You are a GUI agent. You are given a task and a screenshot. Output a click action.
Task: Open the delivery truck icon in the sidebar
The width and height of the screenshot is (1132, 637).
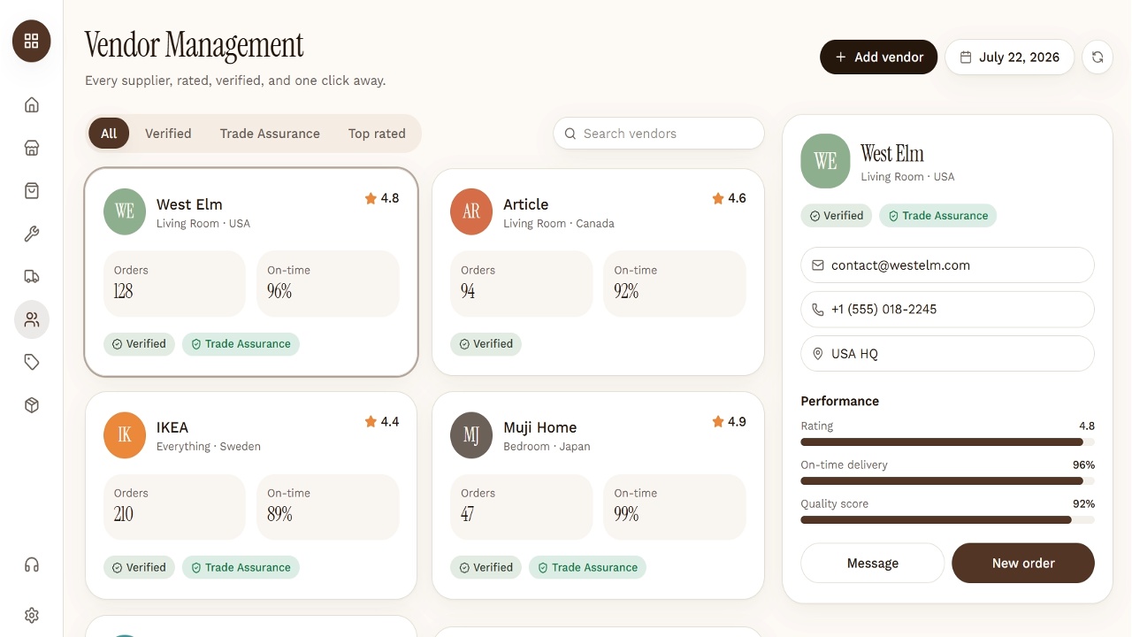[32, 277]
